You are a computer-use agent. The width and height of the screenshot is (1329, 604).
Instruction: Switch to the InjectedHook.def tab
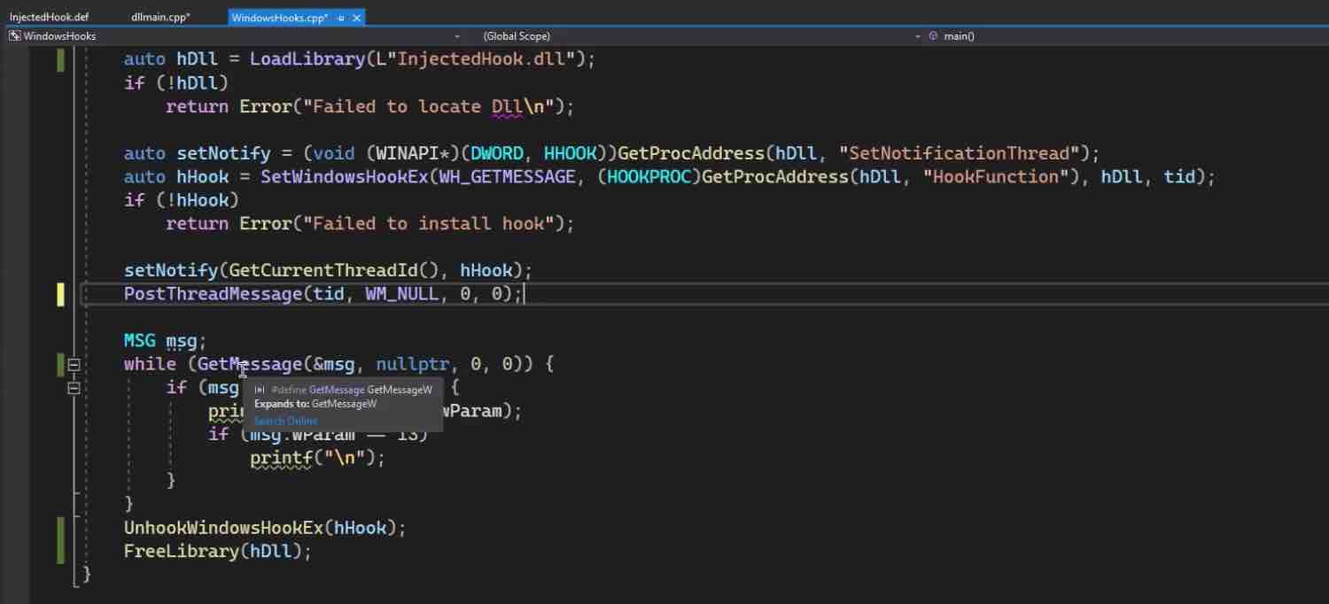(x=49, y=16)
